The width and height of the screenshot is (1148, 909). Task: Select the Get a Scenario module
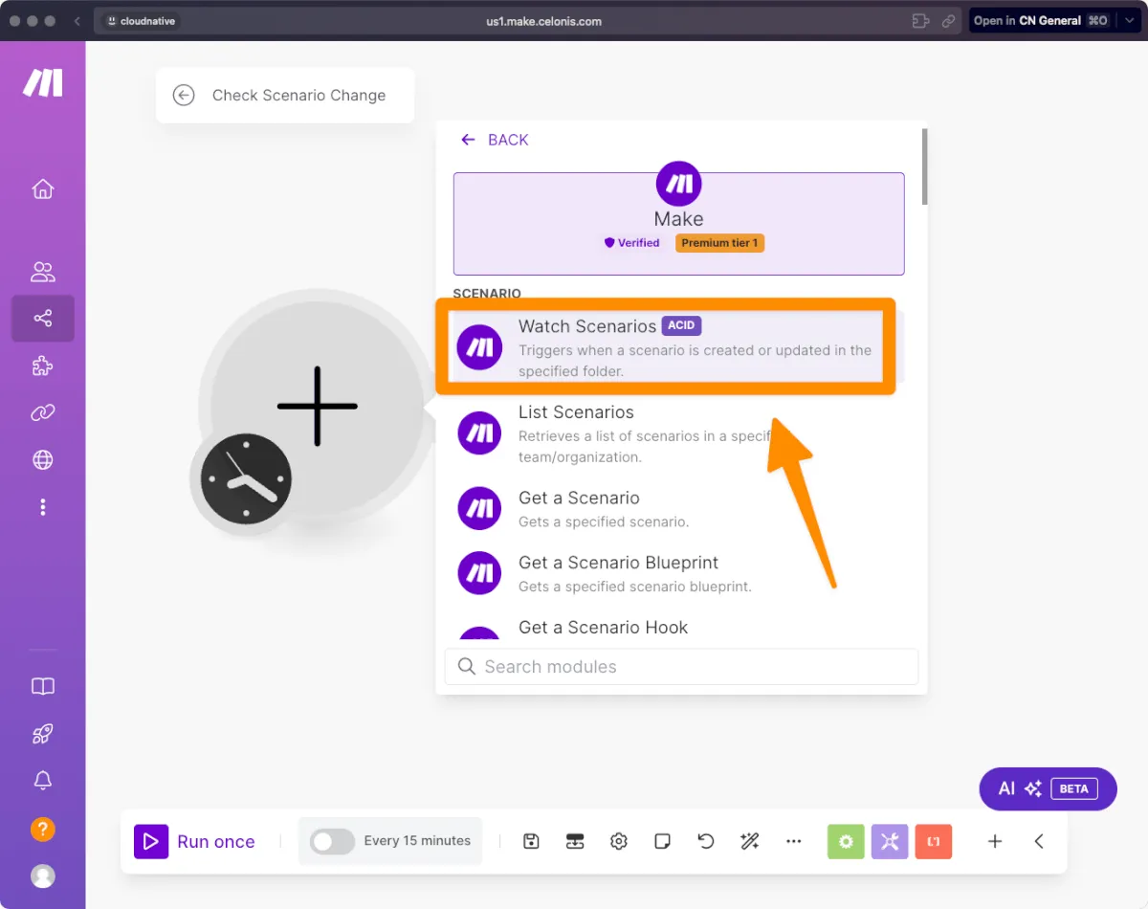(x=676, y=508)
